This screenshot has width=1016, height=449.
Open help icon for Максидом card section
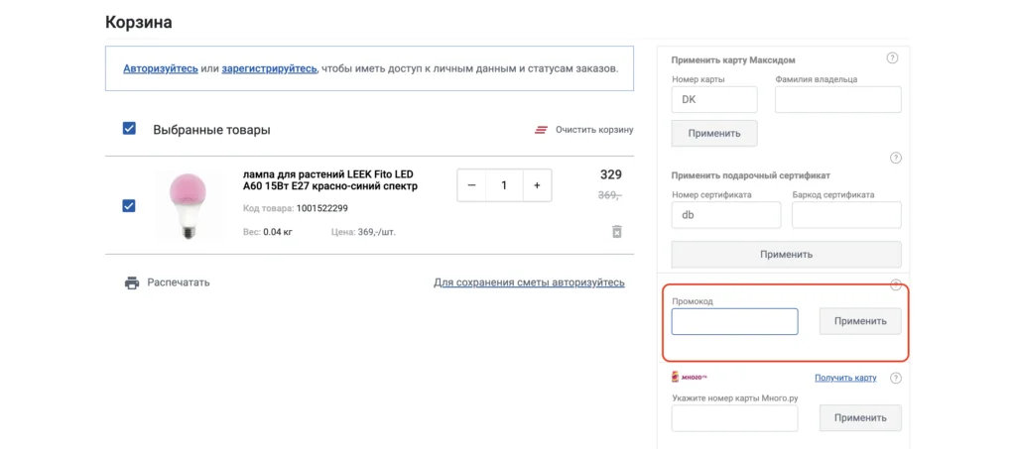(x=892, y=58)
